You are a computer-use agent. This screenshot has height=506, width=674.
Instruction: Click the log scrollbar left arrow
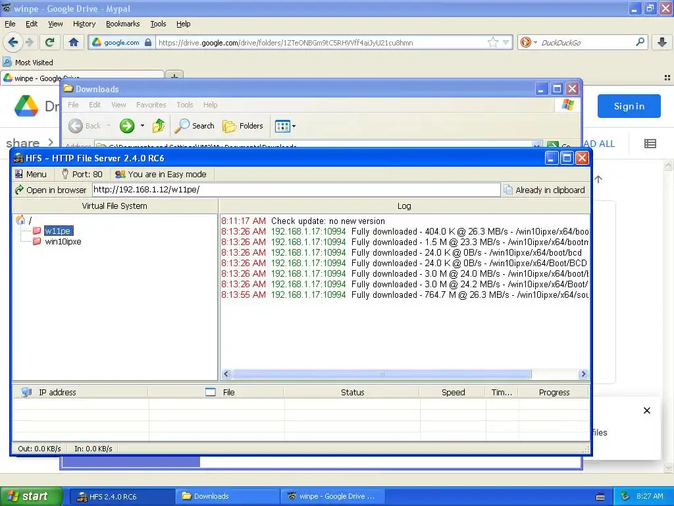click(226, 374)
